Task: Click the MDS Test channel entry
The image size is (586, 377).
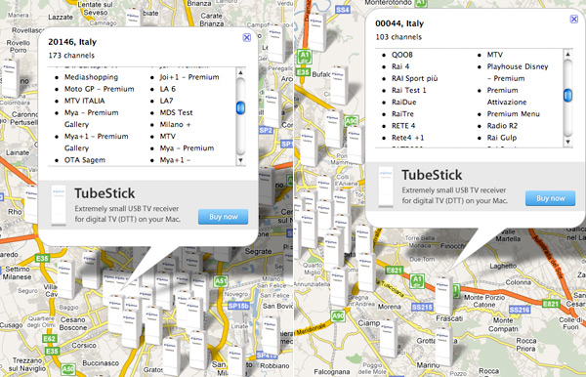Action: [x=176, y=112]
